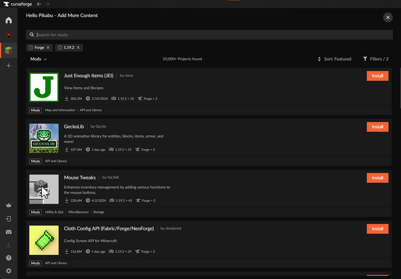Open the help question mark icon
The width and height of the screenshot is (401, 279).
click(x=9, y=258)
